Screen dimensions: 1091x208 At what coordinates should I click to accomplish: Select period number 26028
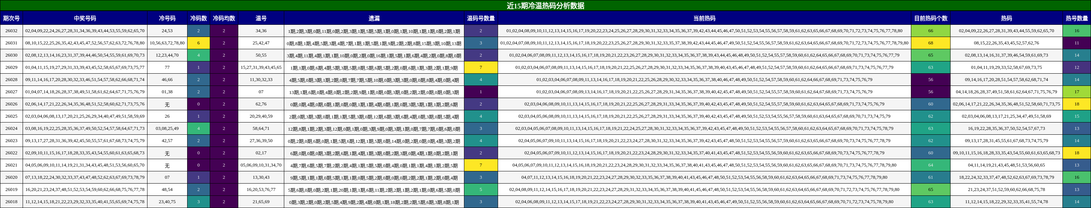tap(11, 80)
